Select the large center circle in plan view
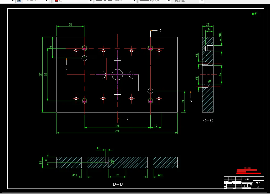 (118, 74)
